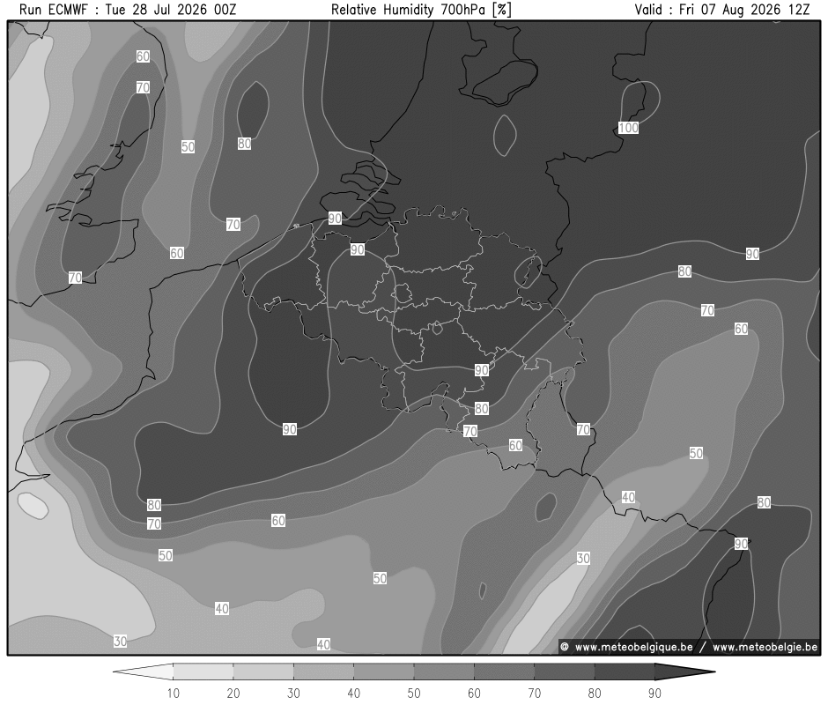Viewport: 828px width, 705px height.
Task: Click the '90' tick label under the legend
Action: coord(654,694)
